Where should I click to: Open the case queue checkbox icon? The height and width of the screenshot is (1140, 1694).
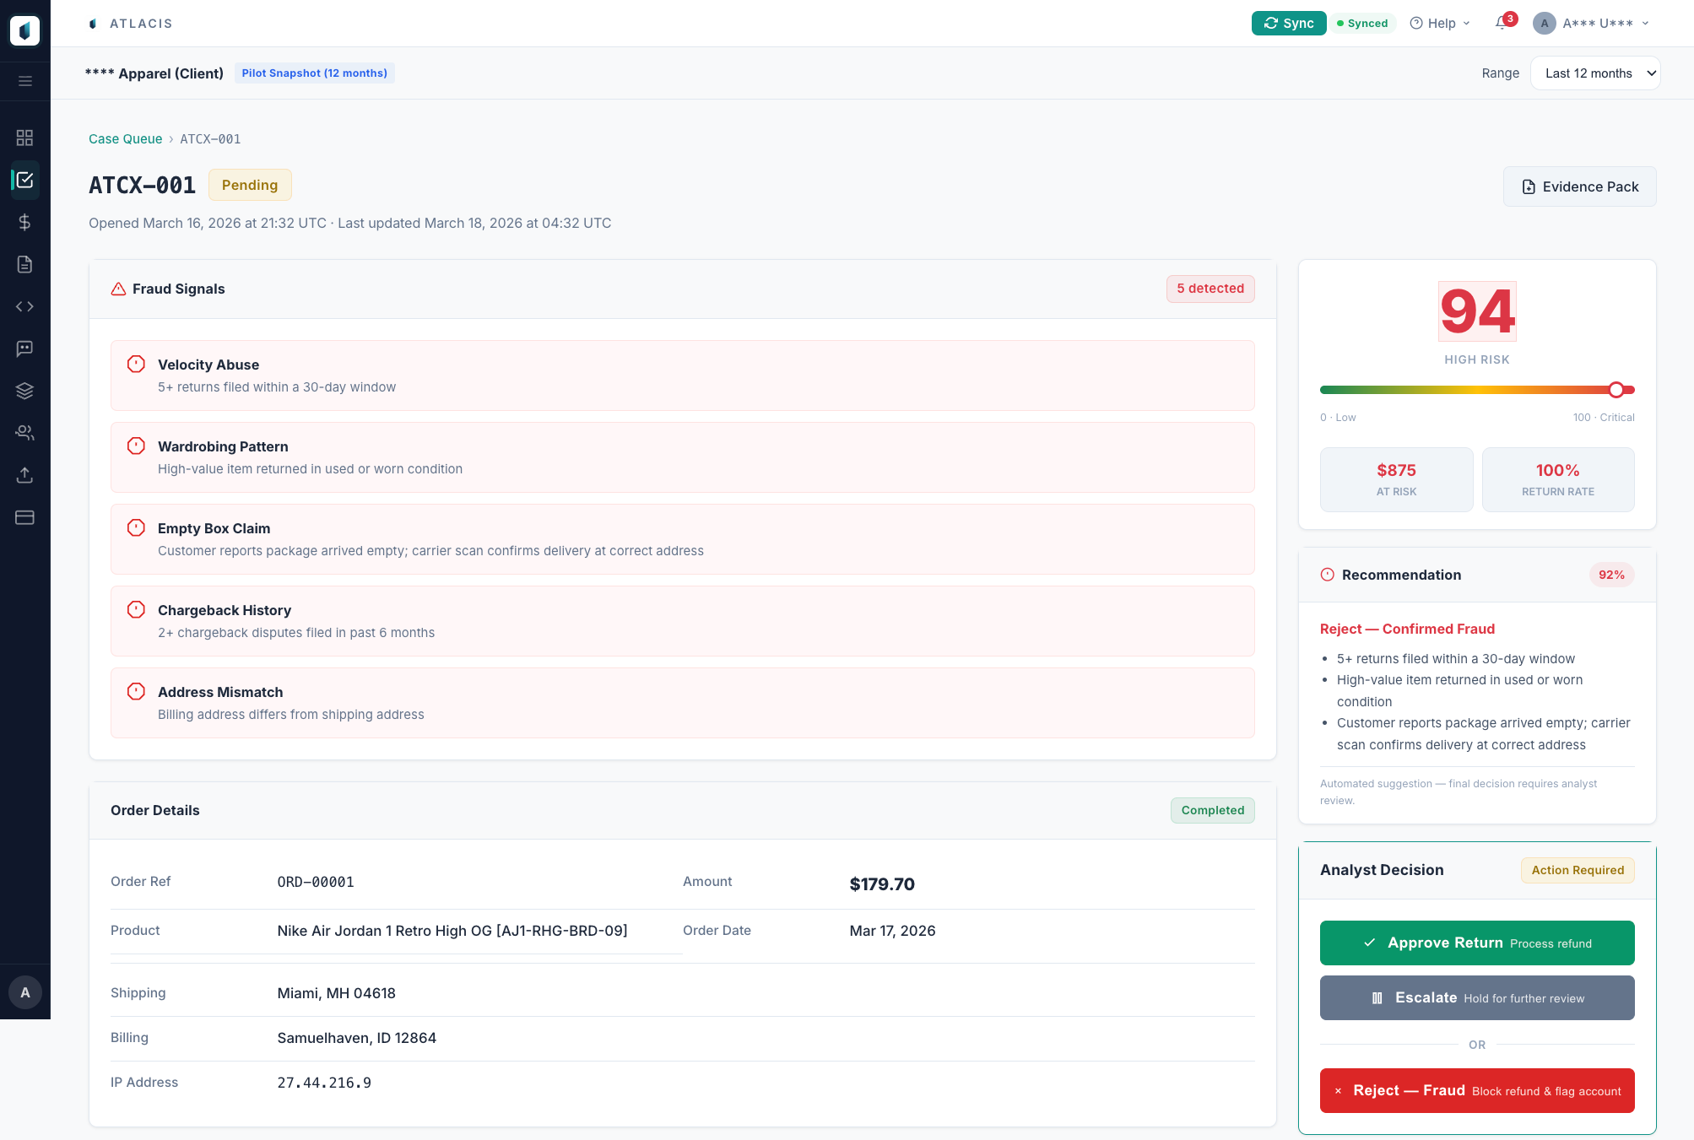(x=25, y=180)
